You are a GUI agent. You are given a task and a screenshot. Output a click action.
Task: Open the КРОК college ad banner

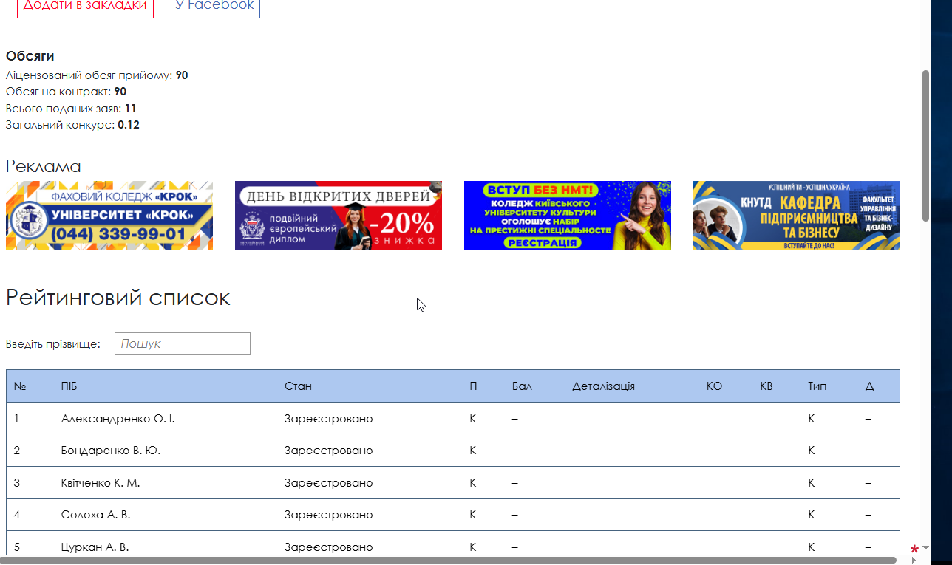109,215
